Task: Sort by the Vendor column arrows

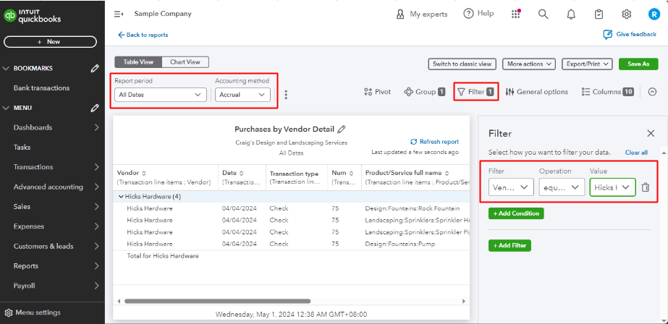Action: [144, 174]
